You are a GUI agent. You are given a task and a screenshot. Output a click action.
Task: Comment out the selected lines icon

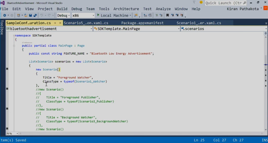[157, 15]
